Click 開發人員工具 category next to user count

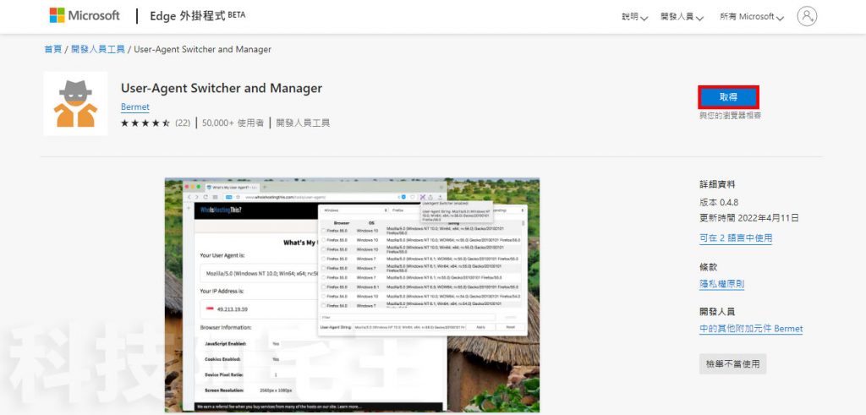pyautogui.click(x=303, y=123)
